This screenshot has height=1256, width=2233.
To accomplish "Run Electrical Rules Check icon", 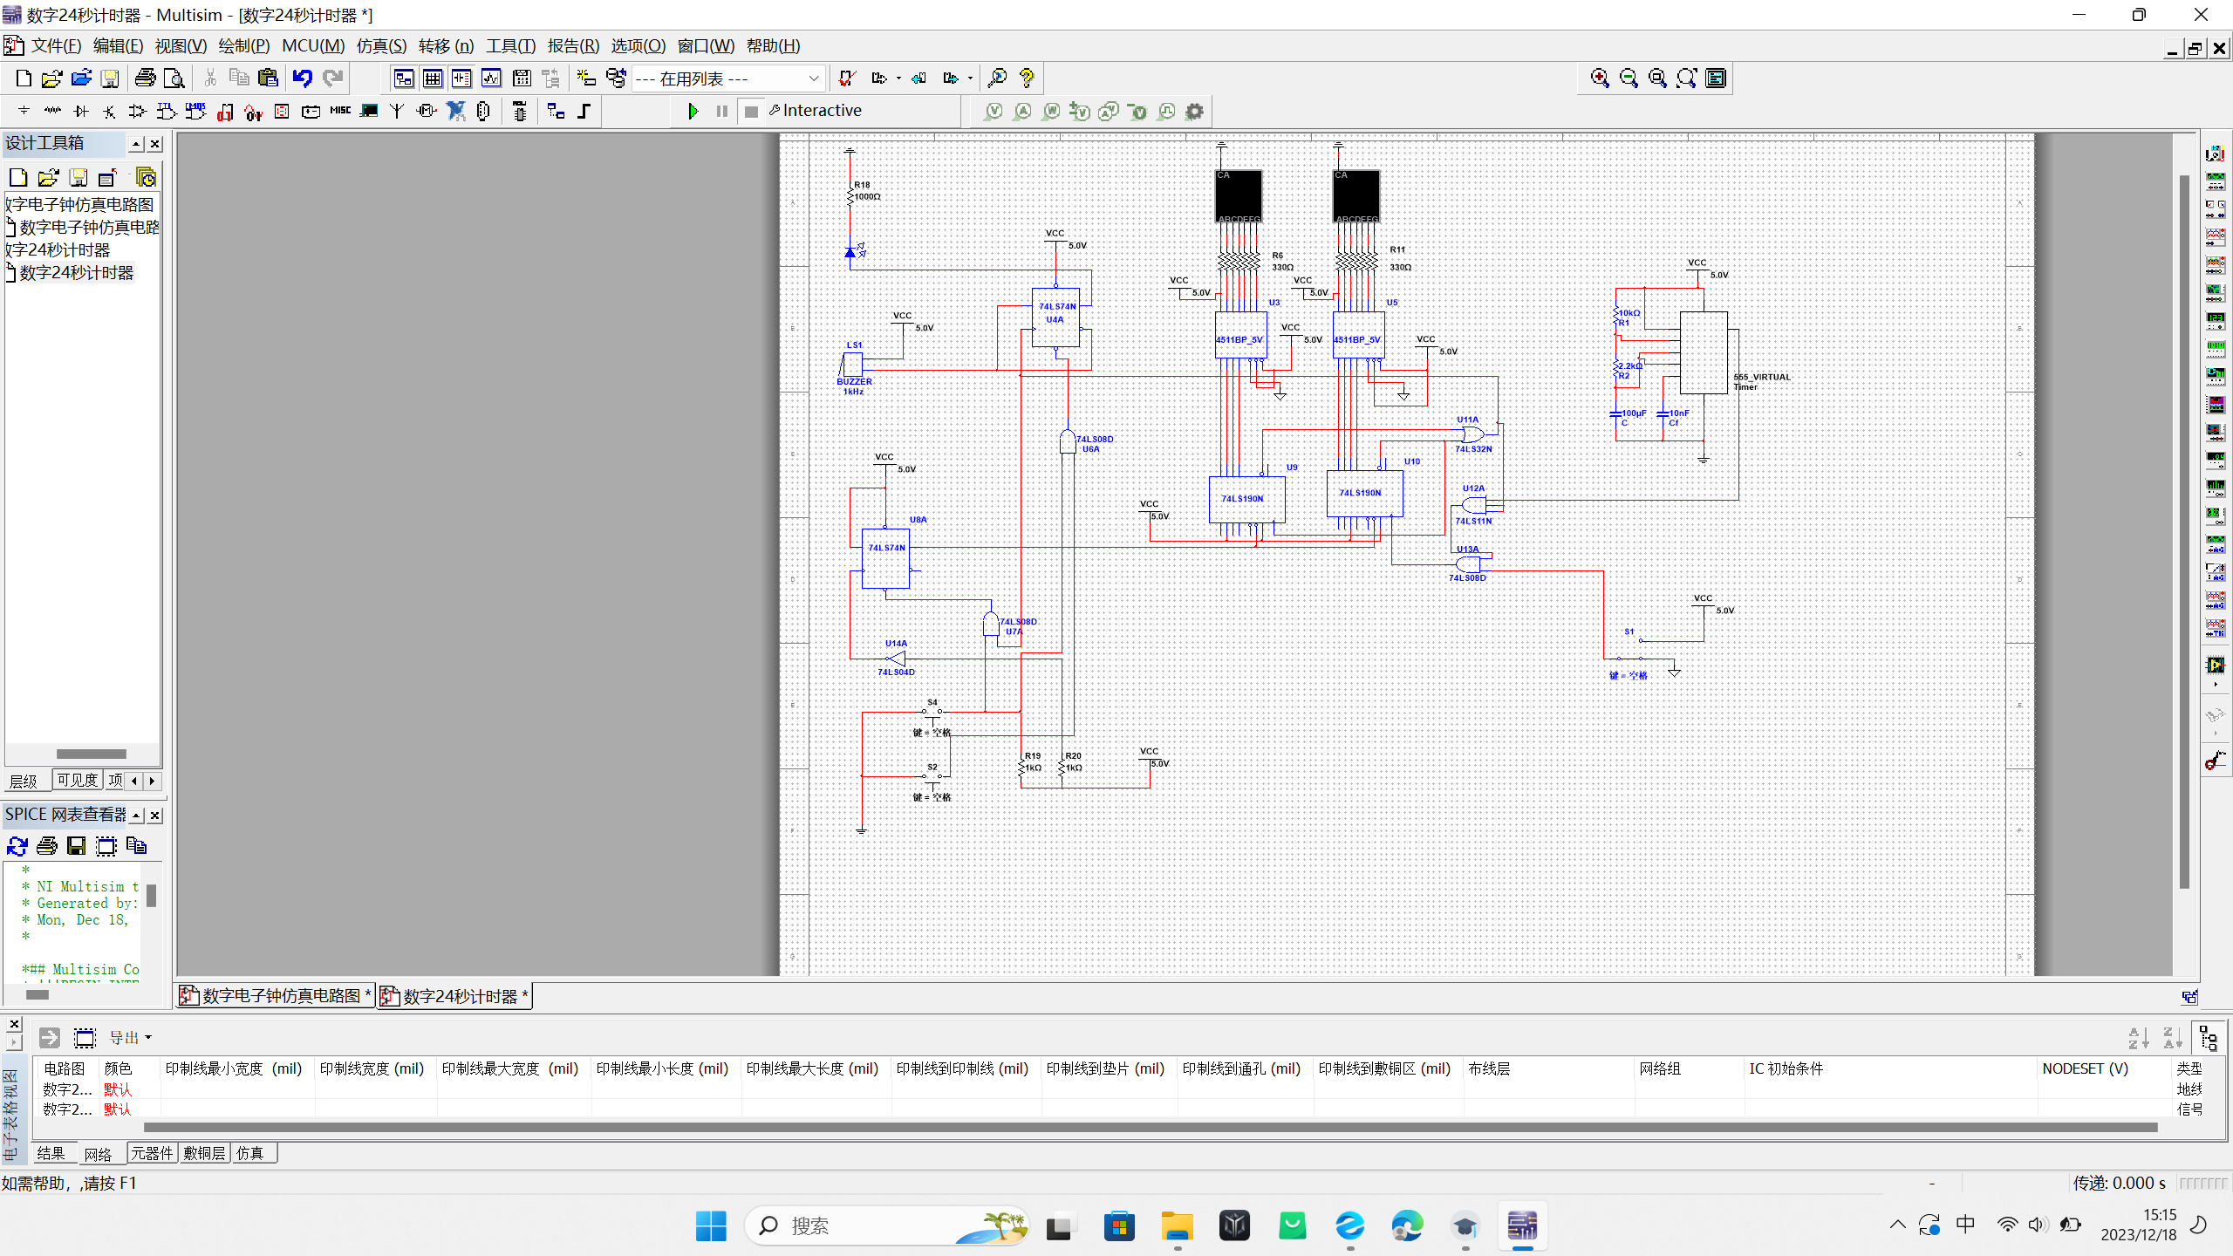I will click(846, 78).
